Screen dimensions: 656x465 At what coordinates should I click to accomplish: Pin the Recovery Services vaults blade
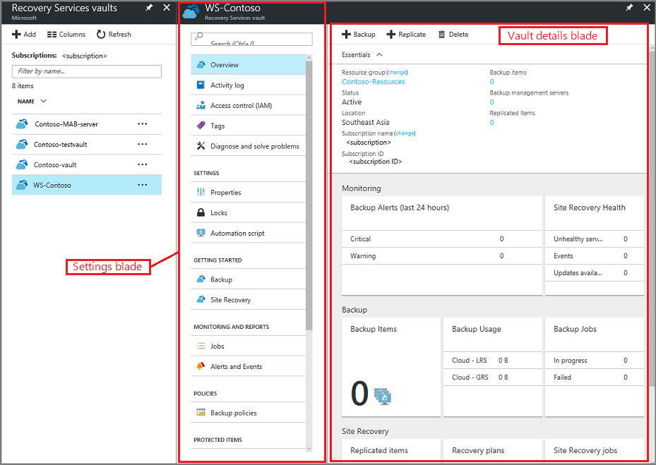[150, 8]
